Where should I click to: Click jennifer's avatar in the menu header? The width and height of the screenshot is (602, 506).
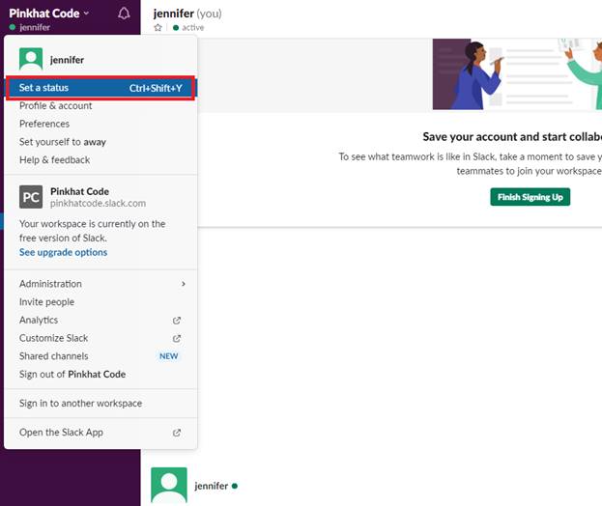click(x=31, y=59)
